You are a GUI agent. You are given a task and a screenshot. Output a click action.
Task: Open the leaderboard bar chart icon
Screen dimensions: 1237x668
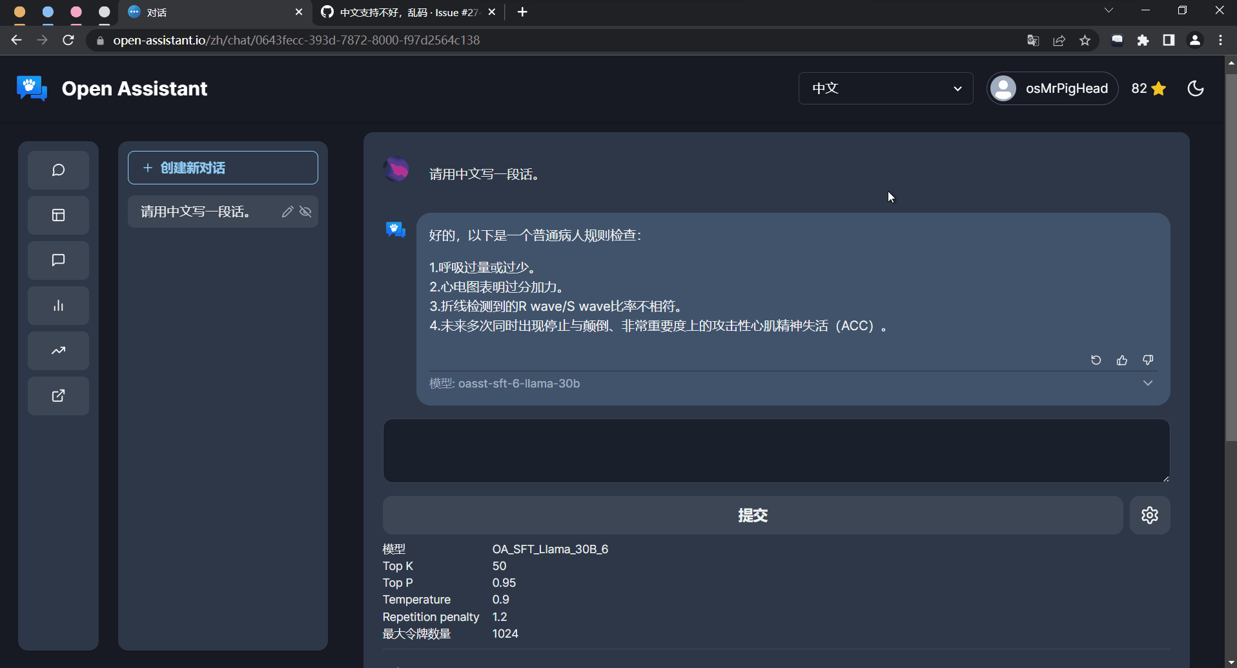point(58,306)
